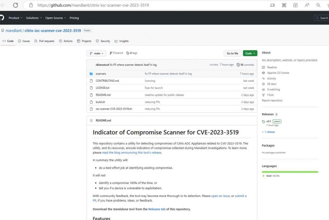This screenshot has width=329, height=220.
Task: Click the repository icon before mandiant
Action: 3,30
